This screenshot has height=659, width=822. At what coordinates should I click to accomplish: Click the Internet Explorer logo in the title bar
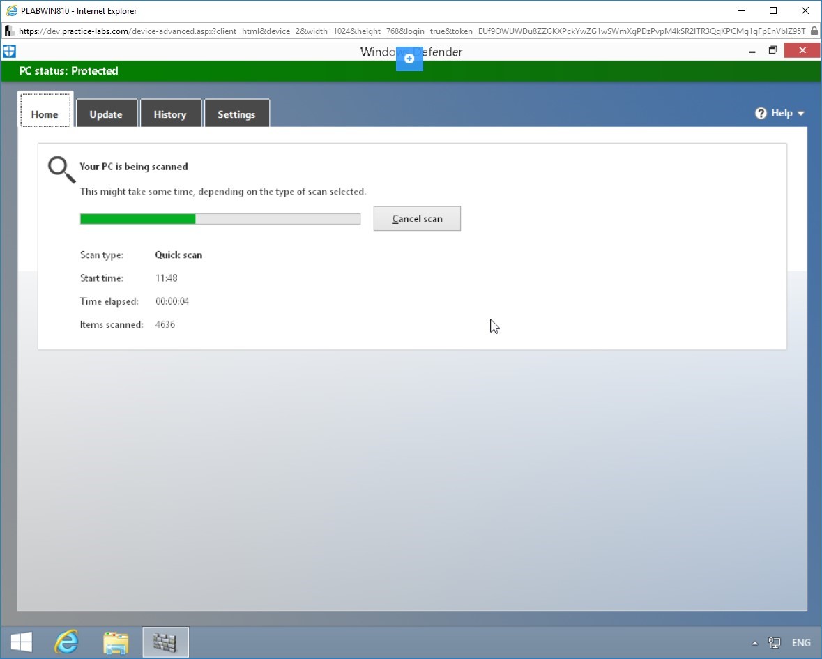tap(11, 10)
